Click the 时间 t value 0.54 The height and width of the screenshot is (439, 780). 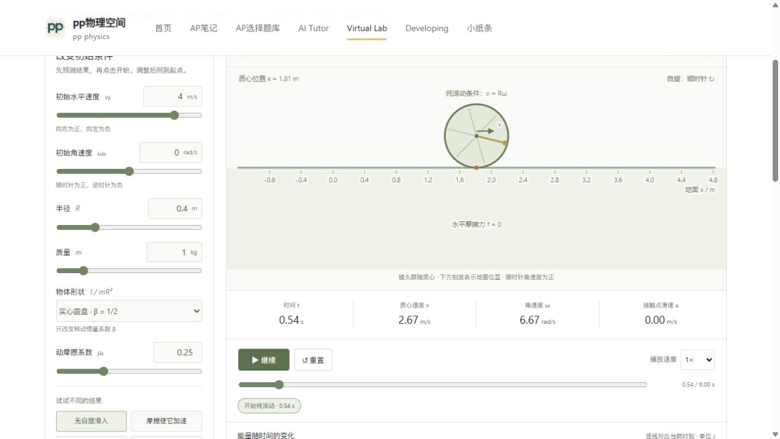(x=289, y=320)
